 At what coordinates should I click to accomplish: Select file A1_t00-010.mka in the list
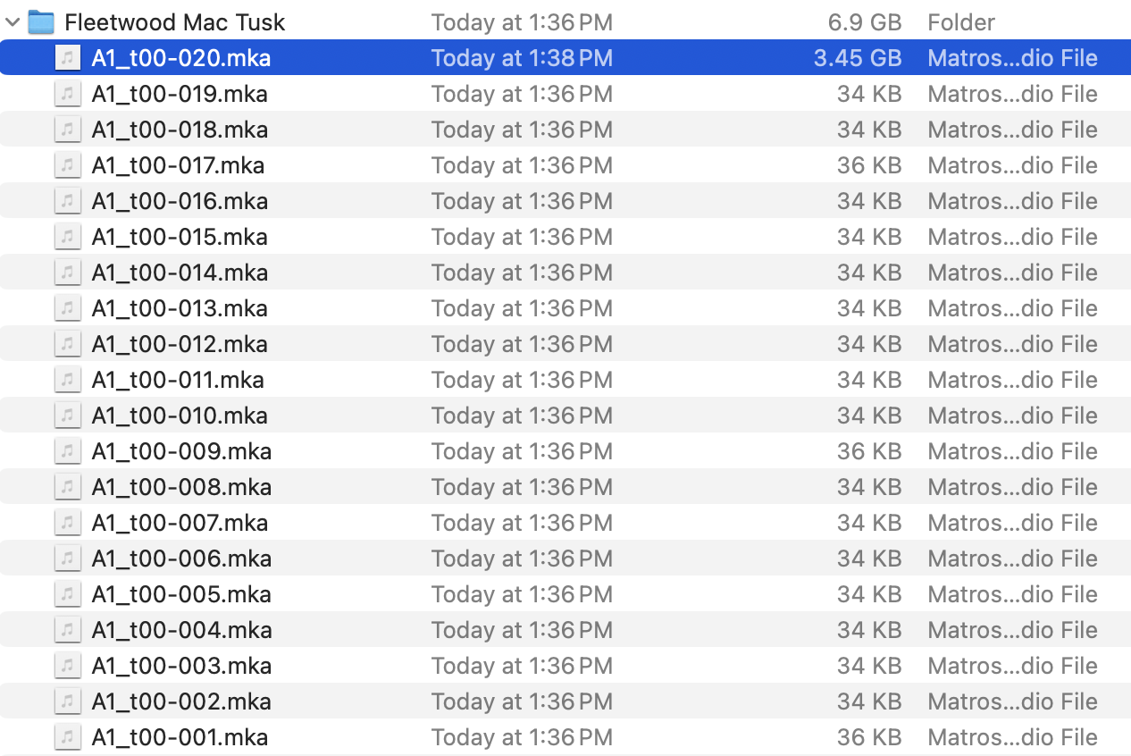coord(180,416)
